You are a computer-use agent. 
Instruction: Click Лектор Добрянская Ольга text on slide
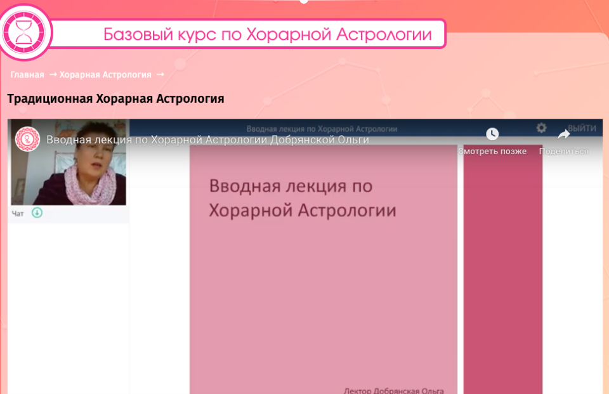393,390
